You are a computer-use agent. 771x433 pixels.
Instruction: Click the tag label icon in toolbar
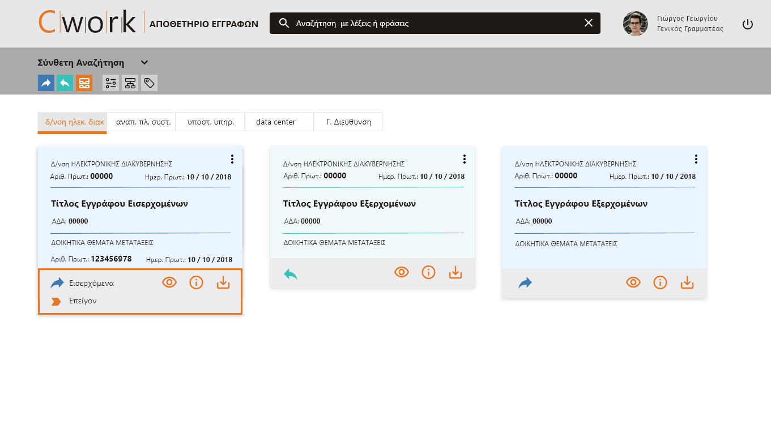point(149,83)
